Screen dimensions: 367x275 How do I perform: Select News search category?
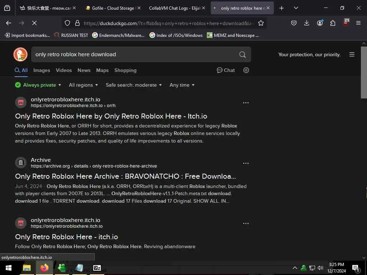point(84,70)
